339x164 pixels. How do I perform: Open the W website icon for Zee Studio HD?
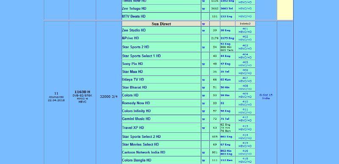[x=203, y=30]
